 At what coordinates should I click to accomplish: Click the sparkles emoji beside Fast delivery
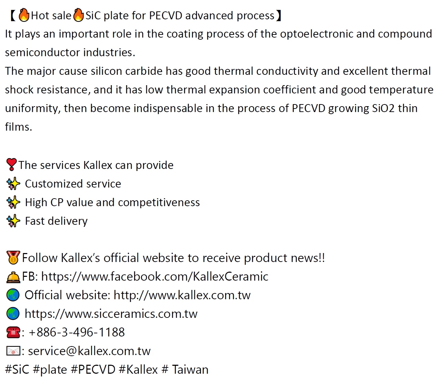13,221
